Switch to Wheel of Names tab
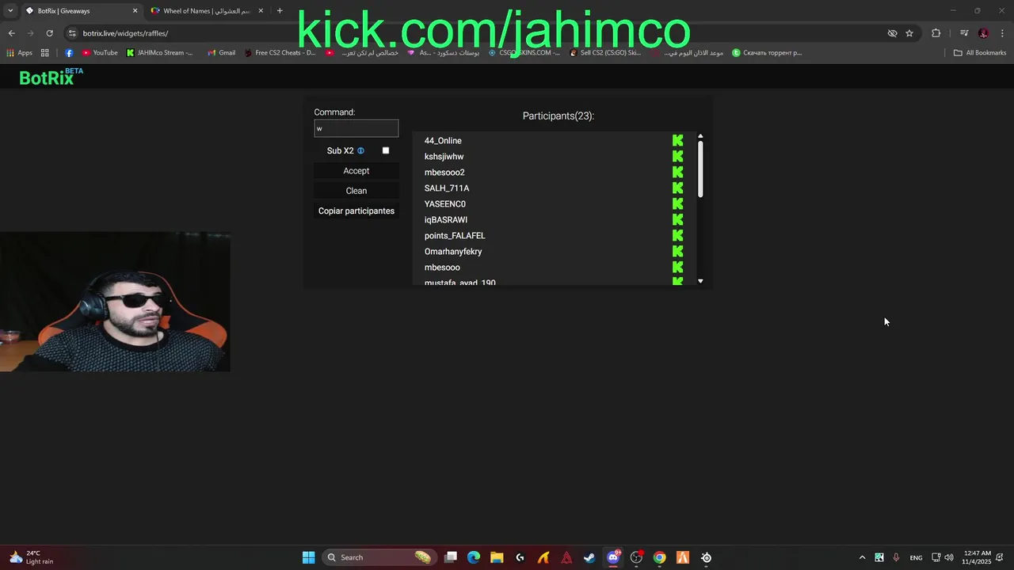Screen dimensions: 1014x570 (x=206, y=11)
